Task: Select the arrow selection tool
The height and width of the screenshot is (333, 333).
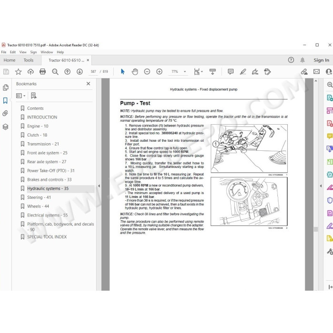Action: 123,71
